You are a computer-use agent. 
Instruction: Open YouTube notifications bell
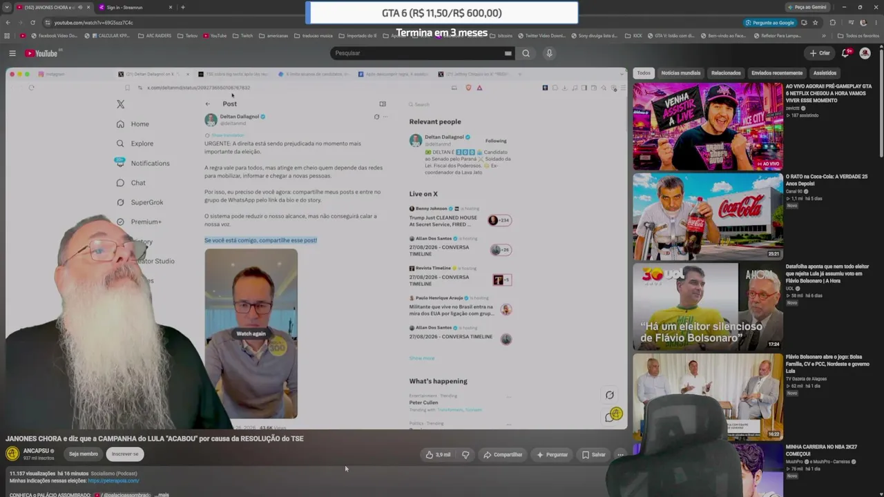pyautogui.click(x=845, y=53)
